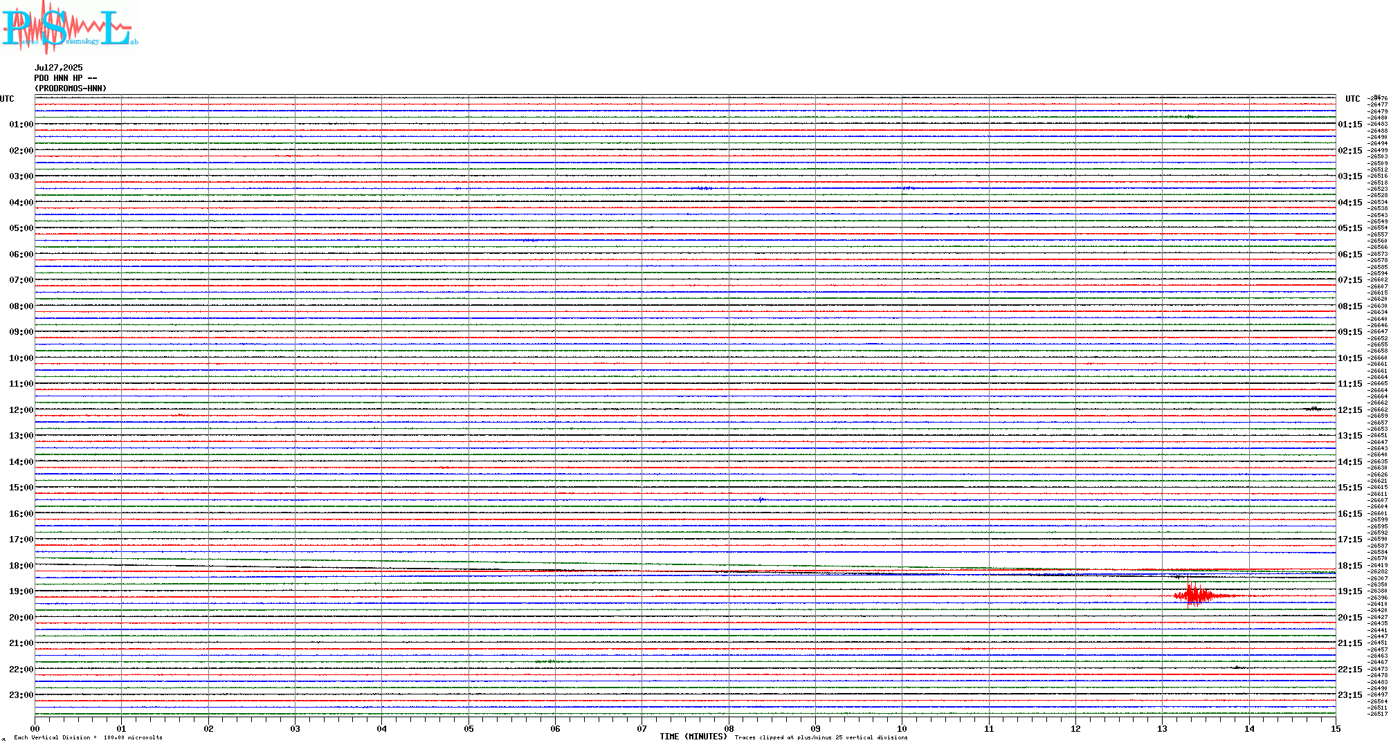
Task: Click the small blue spike after minute 08
Action: (761, 499)
